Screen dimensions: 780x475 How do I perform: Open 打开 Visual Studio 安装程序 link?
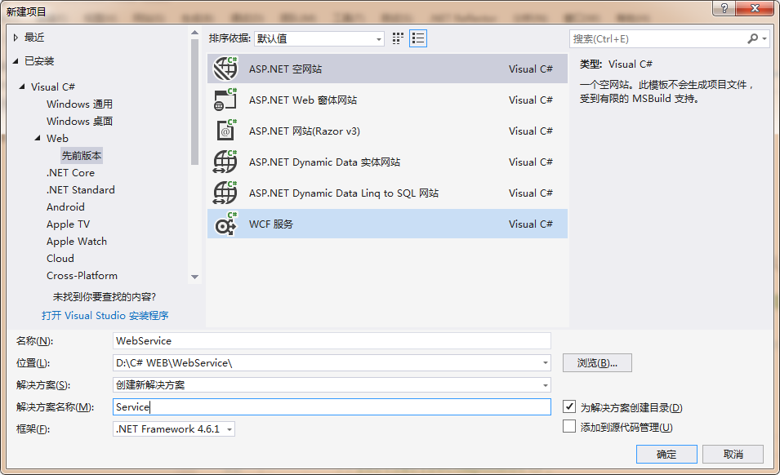(105, 316)
